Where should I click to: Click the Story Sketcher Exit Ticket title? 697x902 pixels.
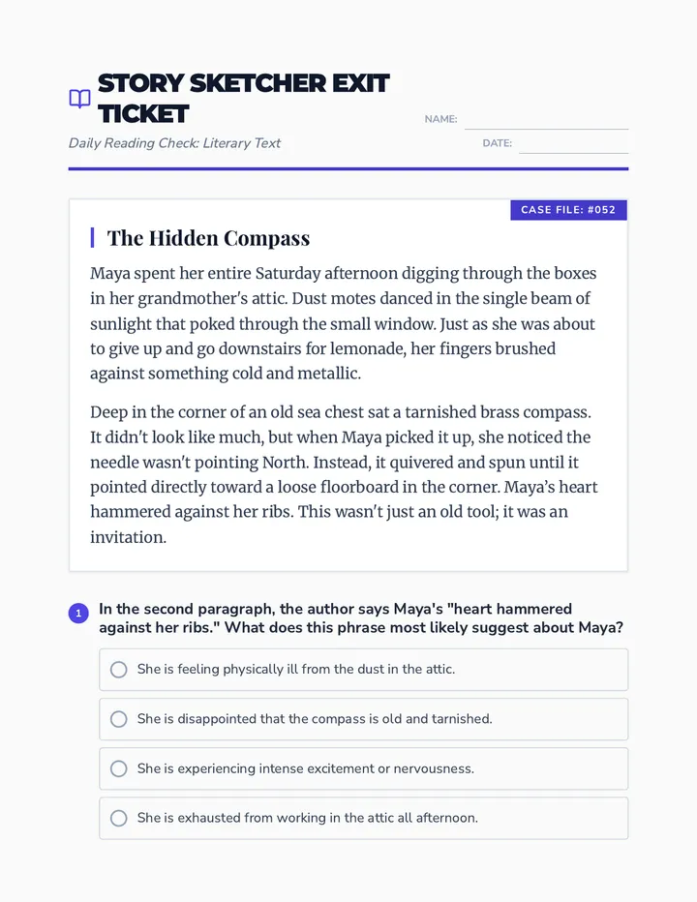point(243,99)
